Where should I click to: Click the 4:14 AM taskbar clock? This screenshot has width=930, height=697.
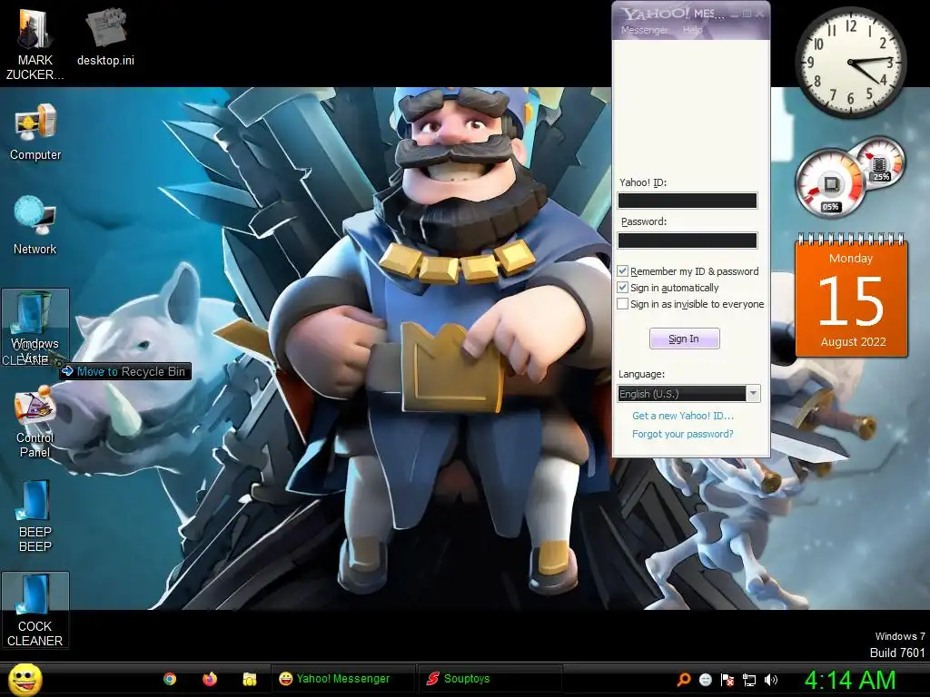[849, 680]
